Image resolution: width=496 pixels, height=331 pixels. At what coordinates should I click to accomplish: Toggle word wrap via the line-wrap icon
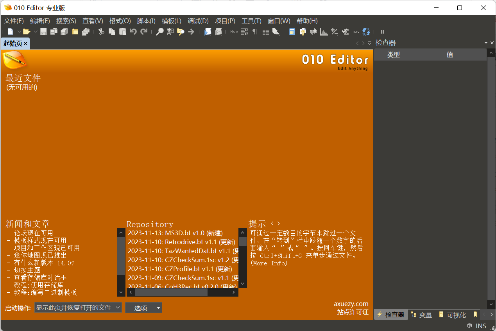(245, 32)
